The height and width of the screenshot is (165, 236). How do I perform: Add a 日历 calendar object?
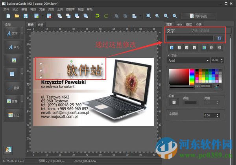coord(14,115)
